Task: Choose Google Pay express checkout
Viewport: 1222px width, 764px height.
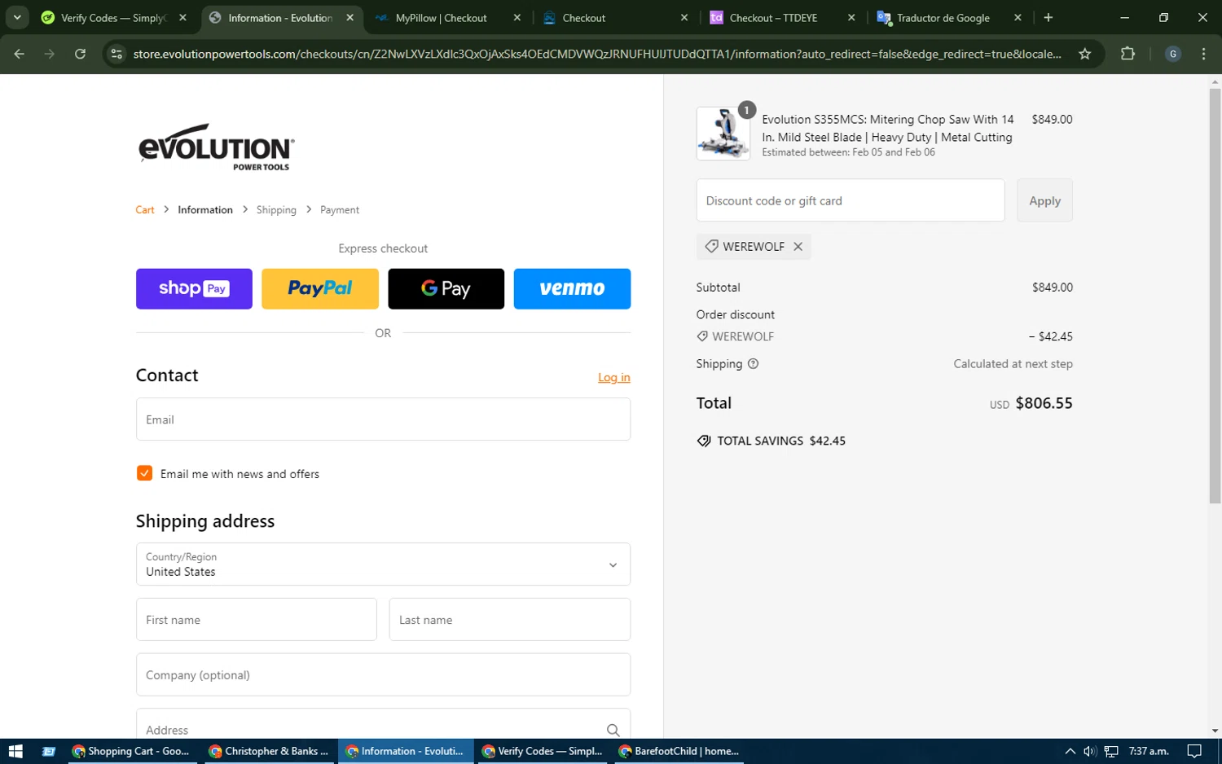Action: click(x=446, y=288)
